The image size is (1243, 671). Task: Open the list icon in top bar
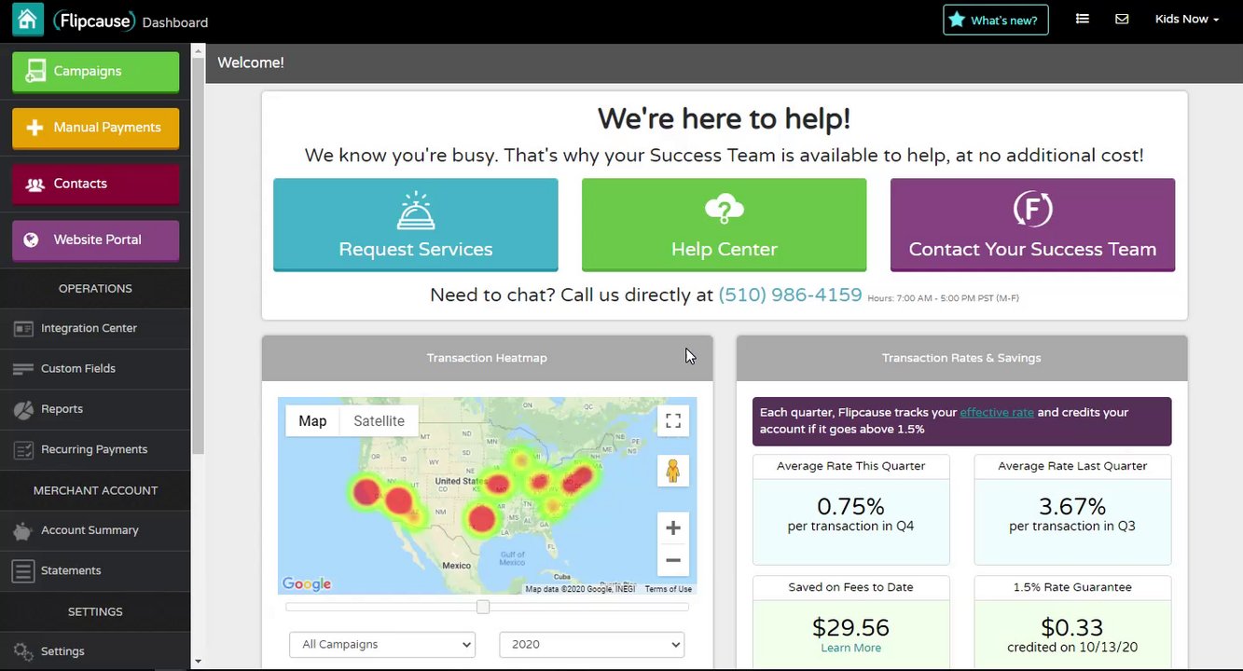coord(1082,19)
